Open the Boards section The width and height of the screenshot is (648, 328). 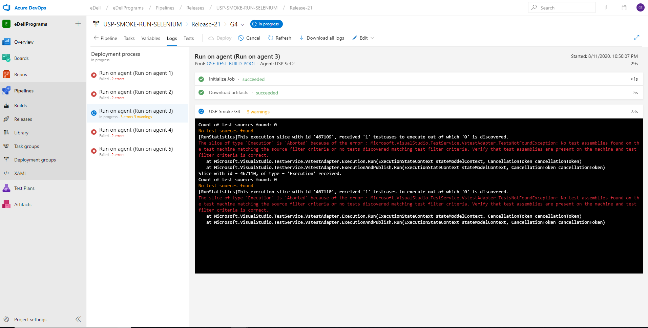click(x=21, y=58)
